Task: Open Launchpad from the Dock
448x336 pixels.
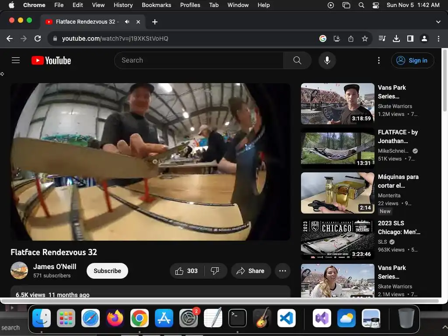Action: [66, 318]
